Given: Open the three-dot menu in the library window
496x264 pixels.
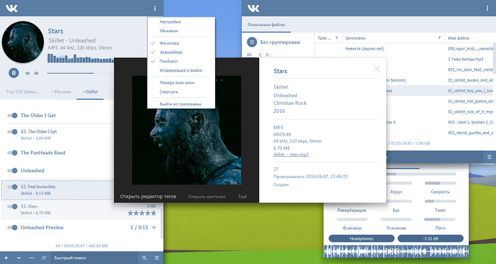Looking at the screenshot, I should (487, 9).
